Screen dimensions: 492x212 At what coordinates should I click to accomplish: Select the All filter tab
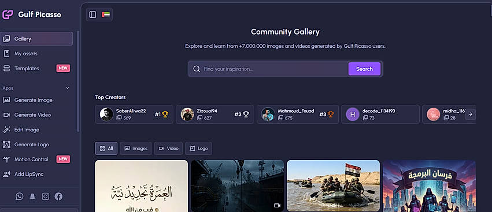click(106, 149)
